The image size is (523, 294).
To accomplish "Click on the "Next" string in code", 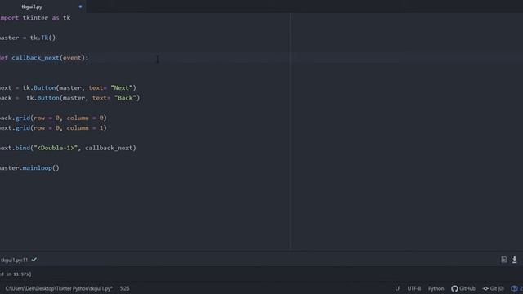I will click(x=122, y=87).
